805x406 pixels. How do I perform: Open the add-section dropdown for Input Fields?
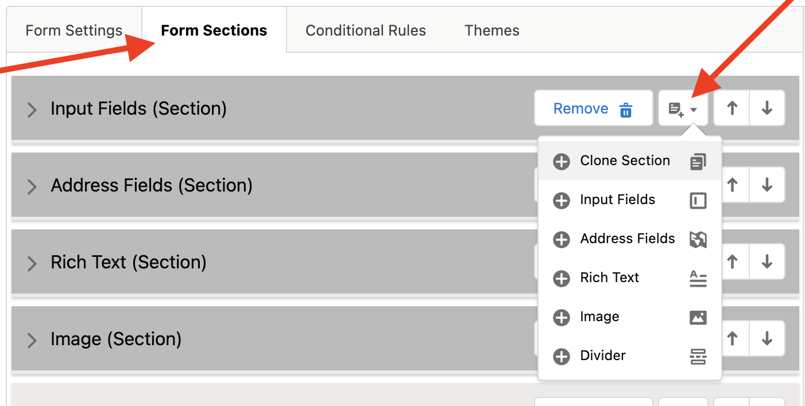pyautogui.click(x=683, y=108)
